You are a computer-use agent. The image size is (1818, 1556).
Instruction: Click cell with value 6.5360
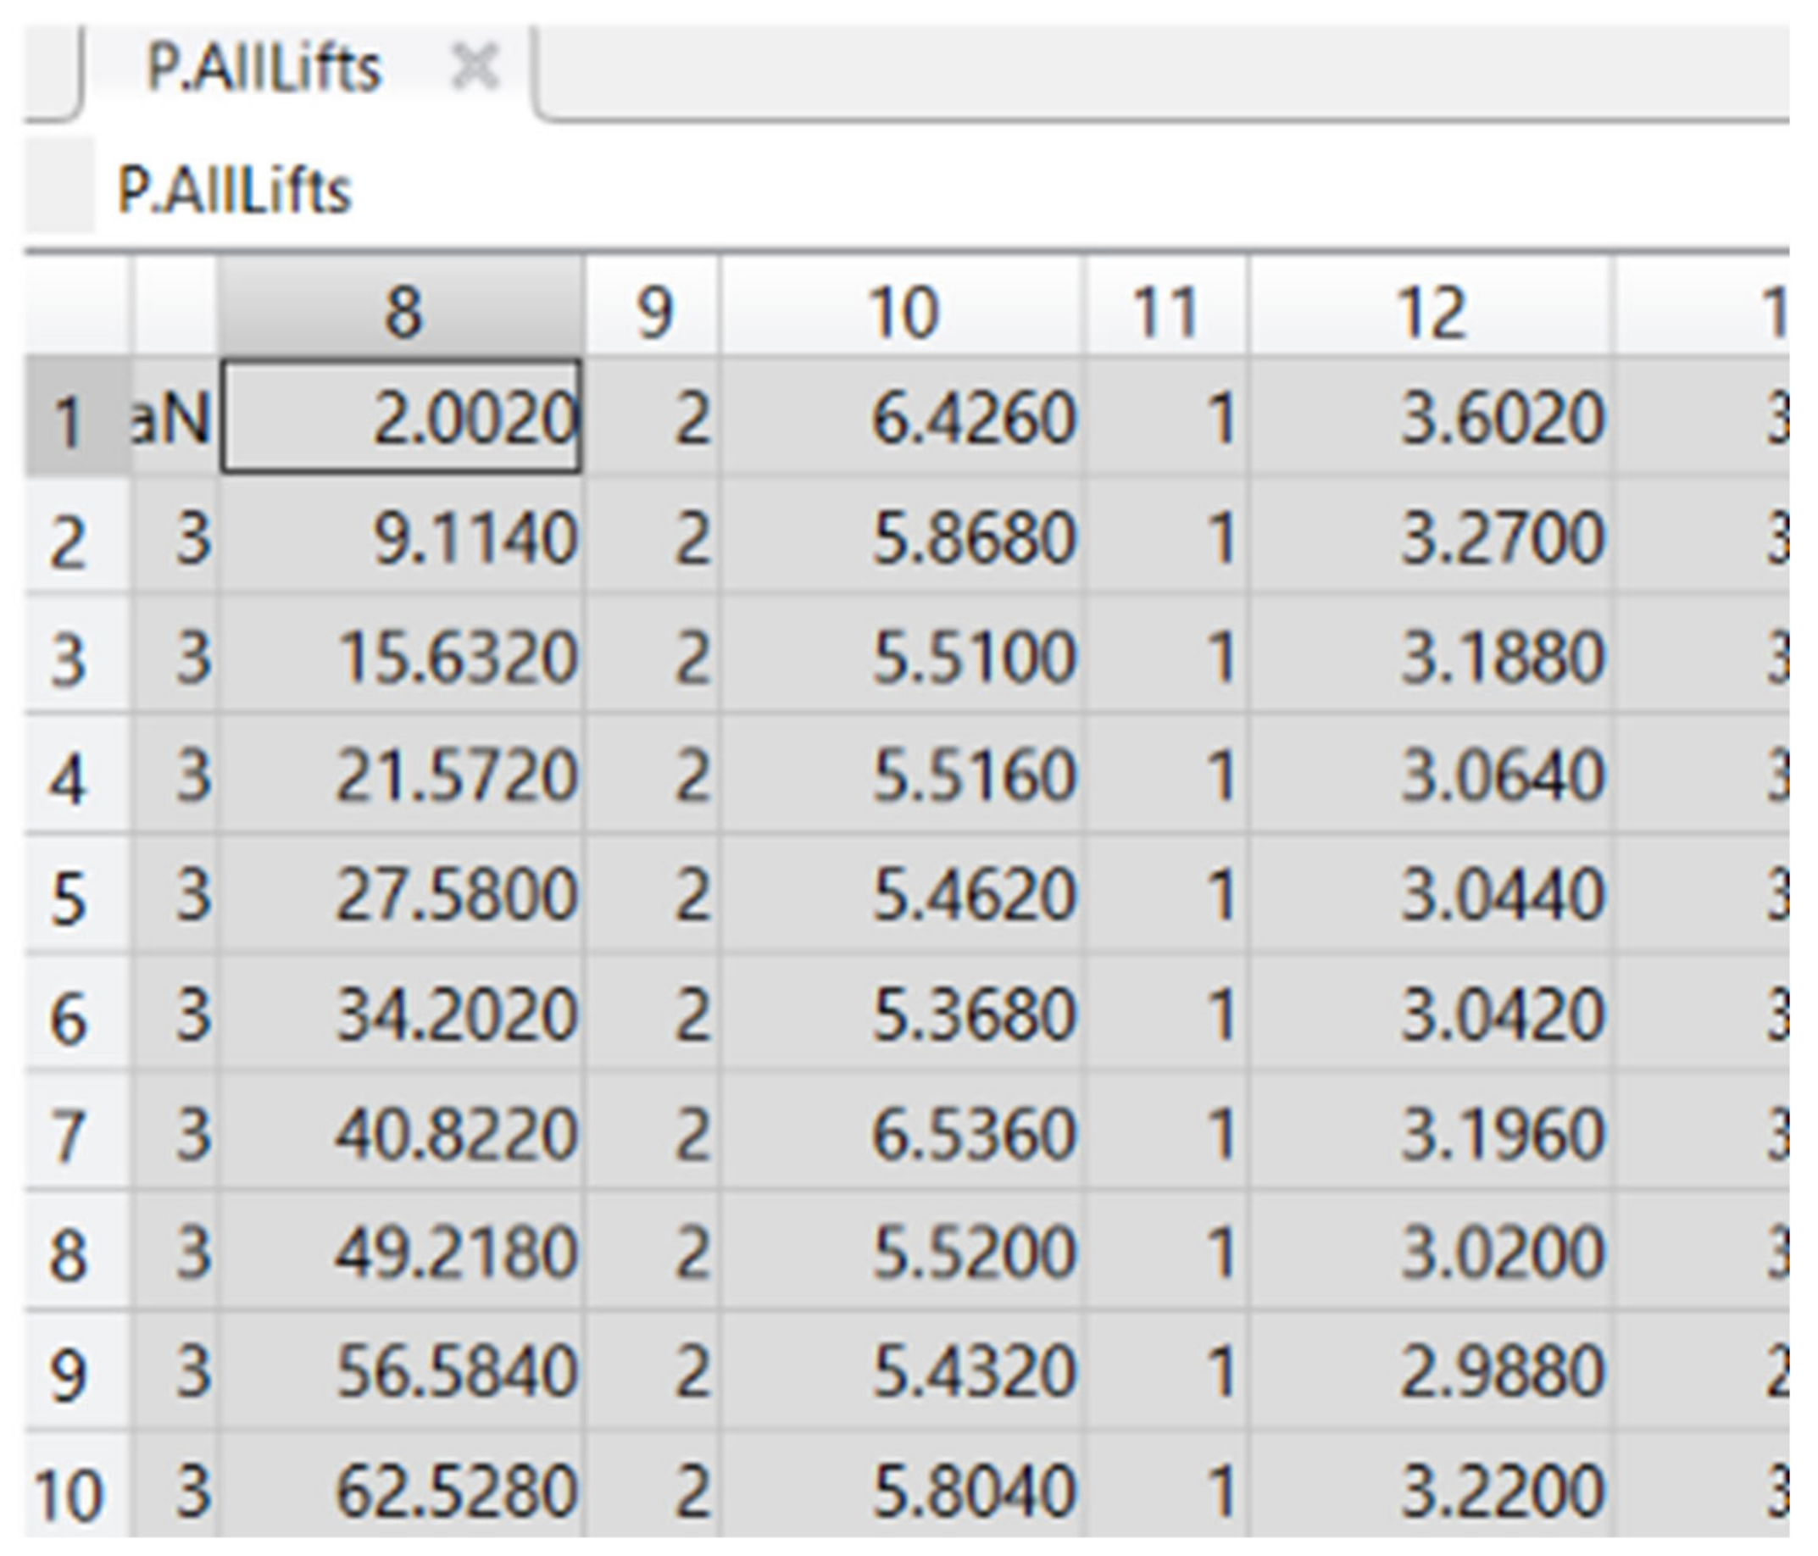click(x=902, y=1133)
